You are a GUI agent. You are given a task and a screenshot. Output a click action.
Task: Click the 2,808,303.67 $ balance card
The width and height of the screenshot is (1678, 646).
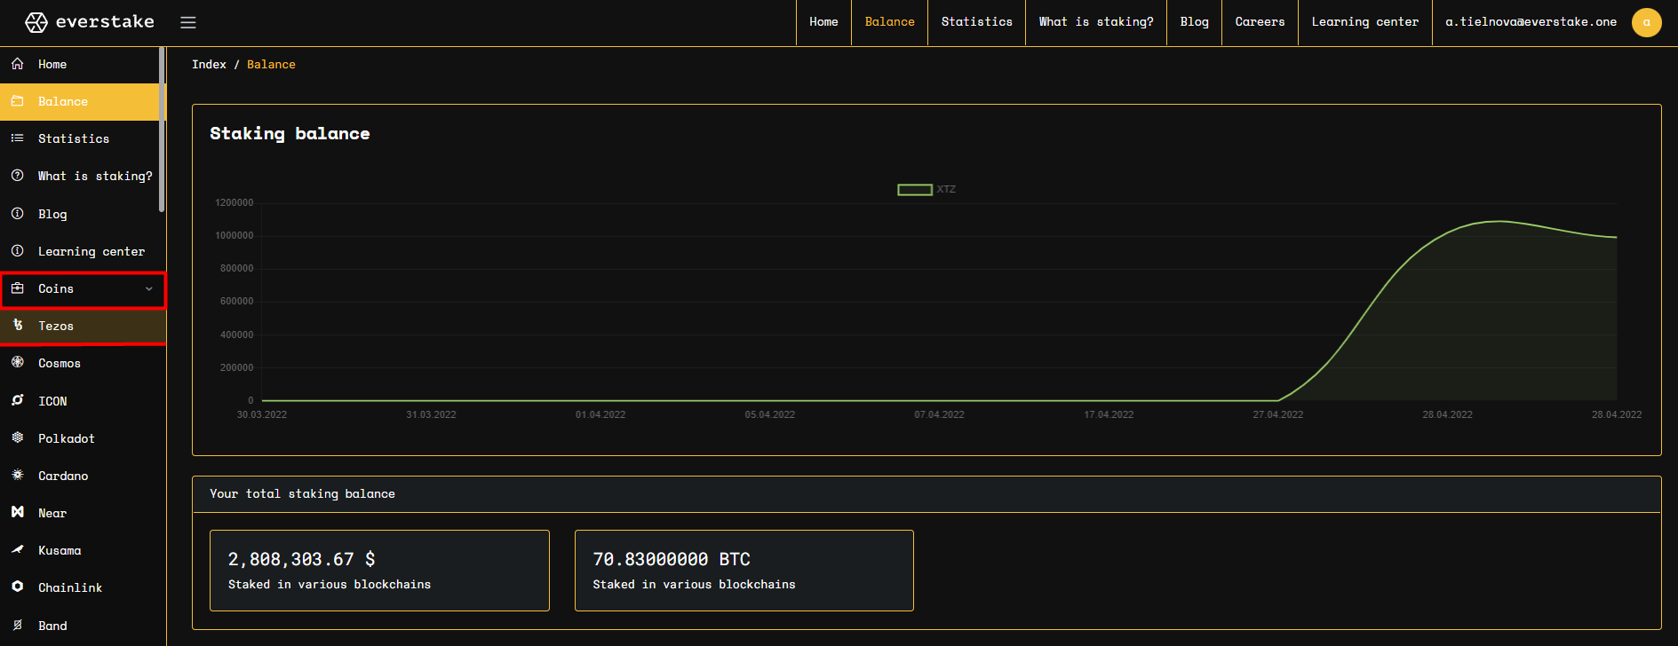(379, 571)
